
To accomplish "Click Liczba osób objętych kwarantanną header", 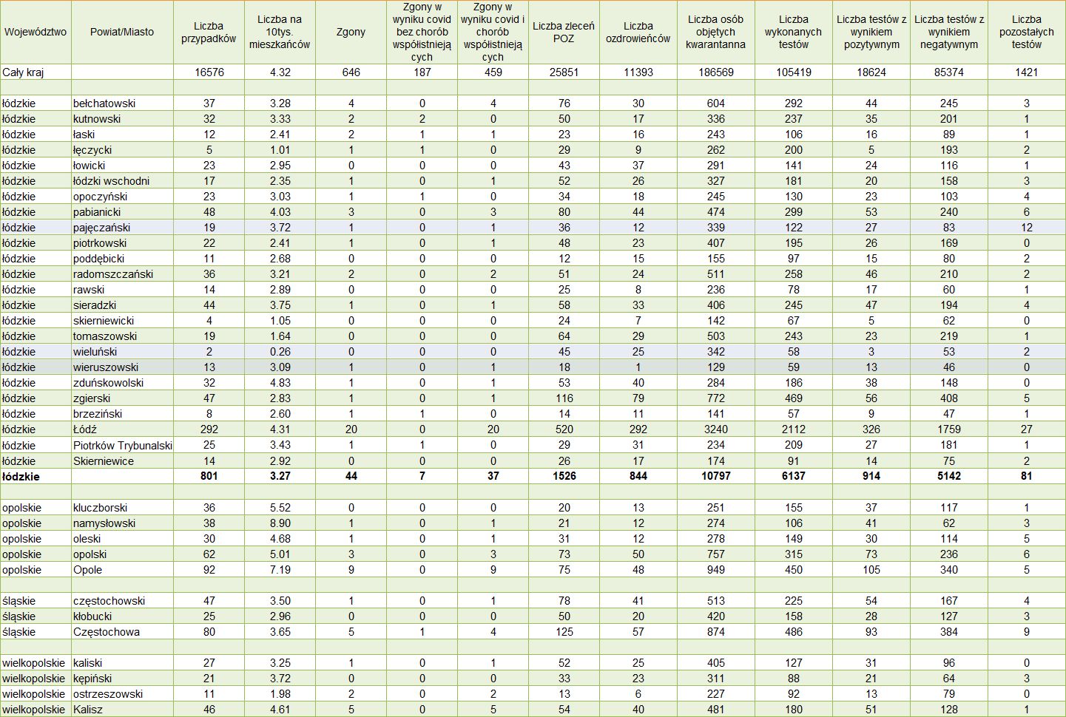I will coord(715,32).
